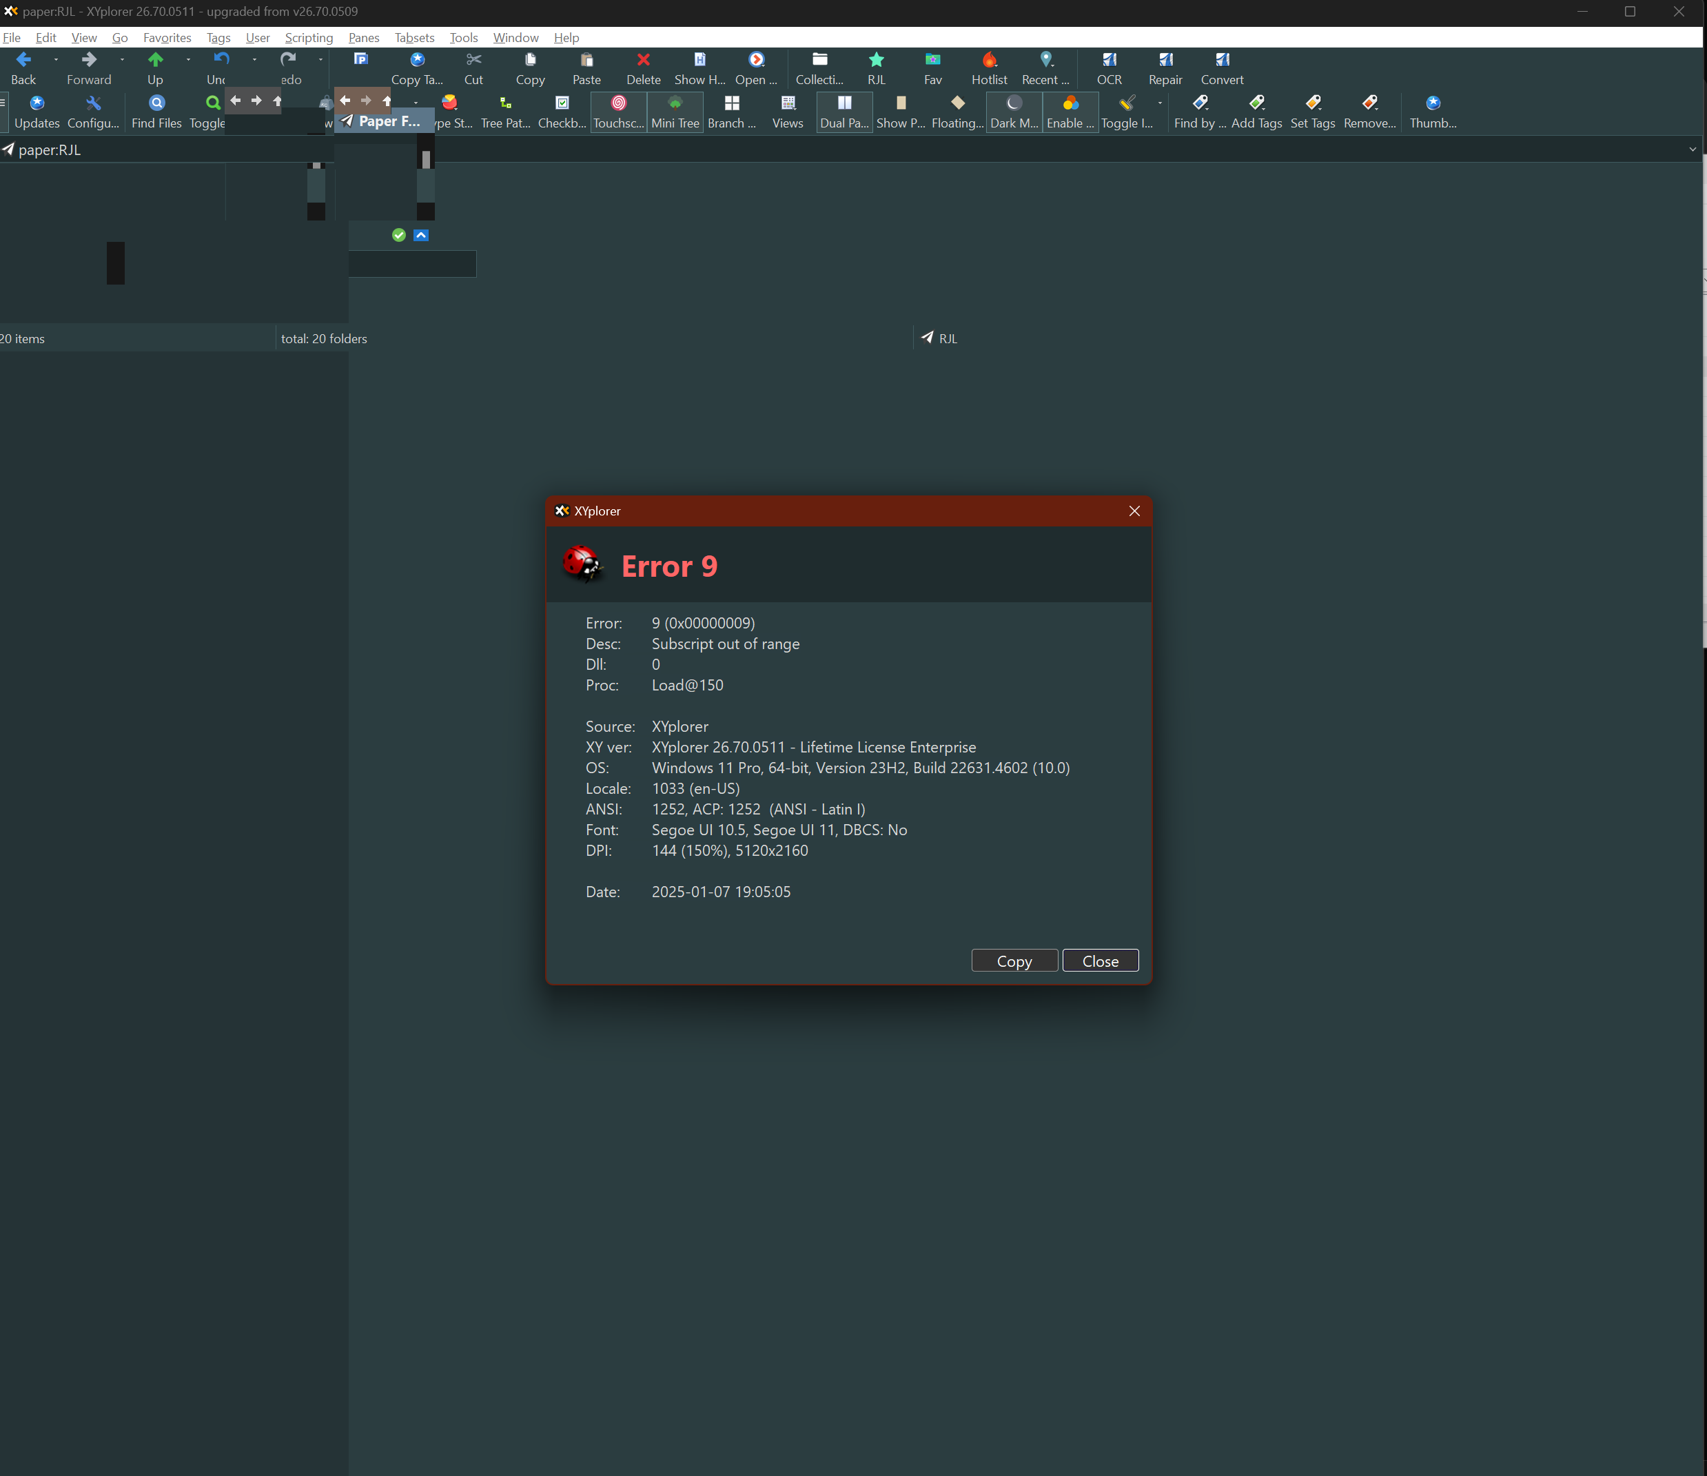Click the Copy button in error dialog
Viewport: 1707px width, 1476px height.
pos(1014,961)
